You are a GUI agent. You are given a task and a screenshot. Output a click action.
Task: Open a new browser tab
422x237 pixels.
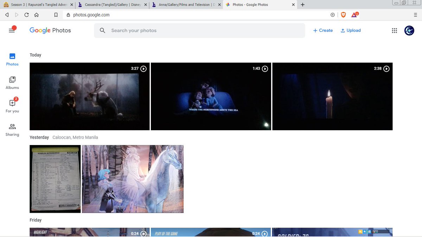[303, 5]
